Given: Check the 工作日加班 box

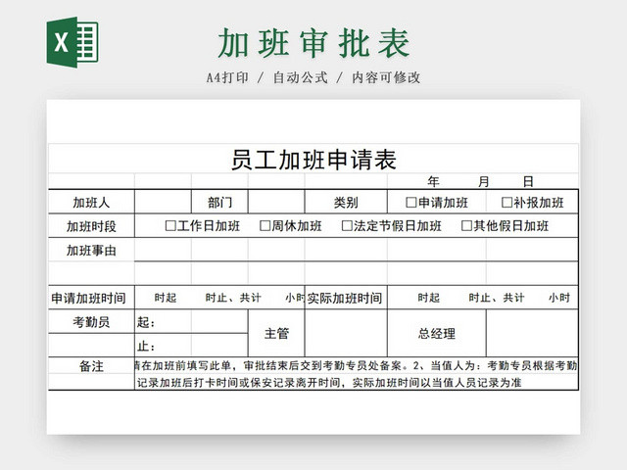Looking at the screenshot, I should pyautogui.click(x=170, y=226).
